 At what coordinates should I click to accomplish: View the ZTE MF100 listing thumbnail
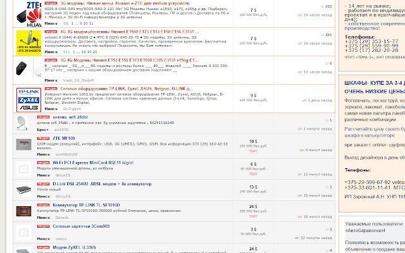tap(24, 145)
